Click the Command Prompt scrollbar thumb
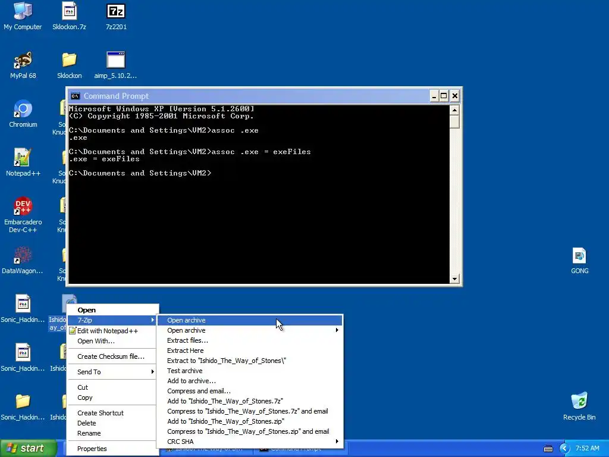Image resolution: width=609 pixels, height=457 pixels. (x=454, y=122)
